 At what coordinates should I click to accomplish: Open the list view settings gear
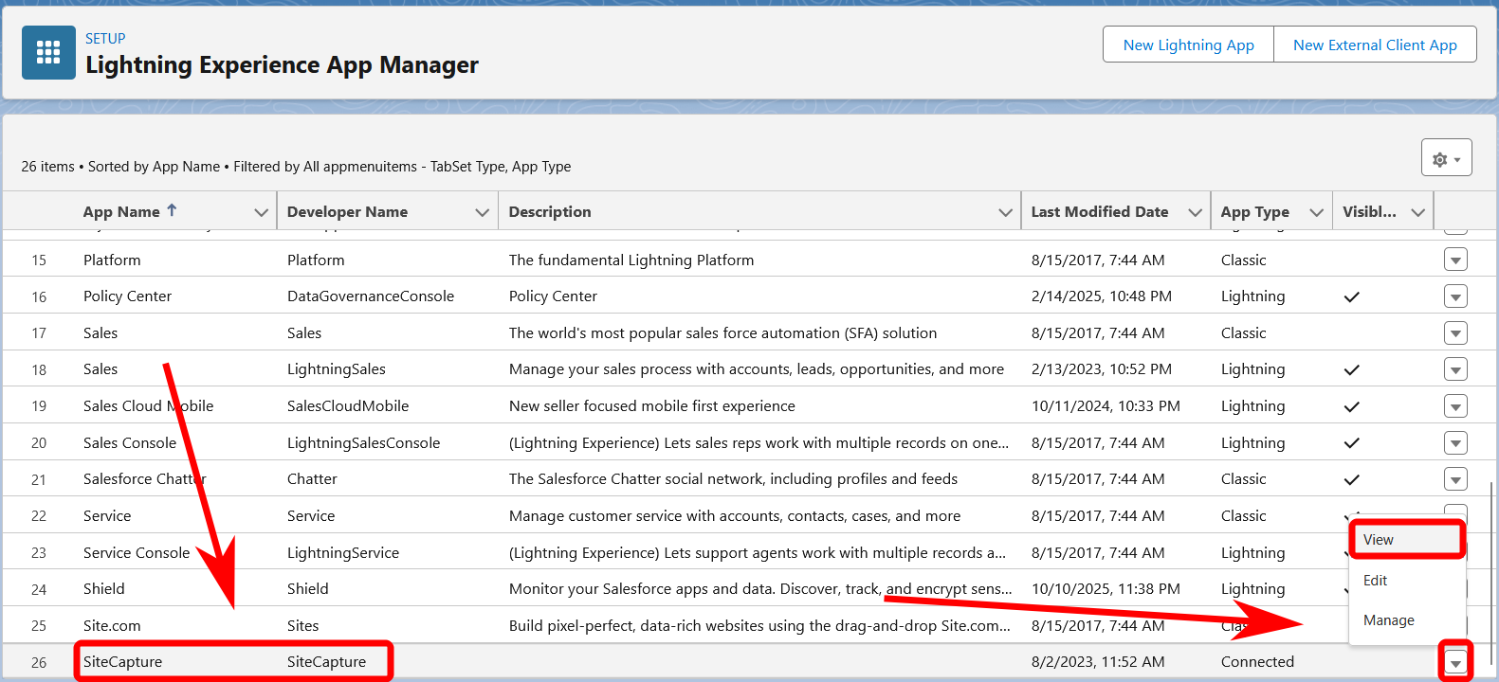point(1446,157)
